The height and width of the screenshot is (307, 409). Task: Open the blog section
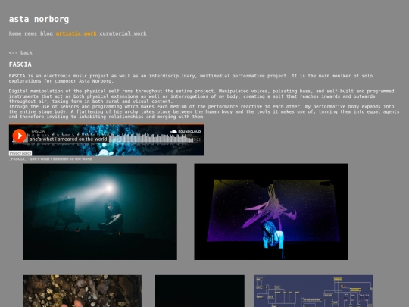tap(46, 33)
